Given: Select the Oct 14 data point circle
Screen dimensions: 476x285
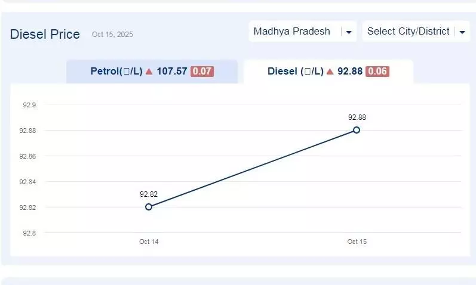Looking at the screenshot, I should click(x=149, y=207).
